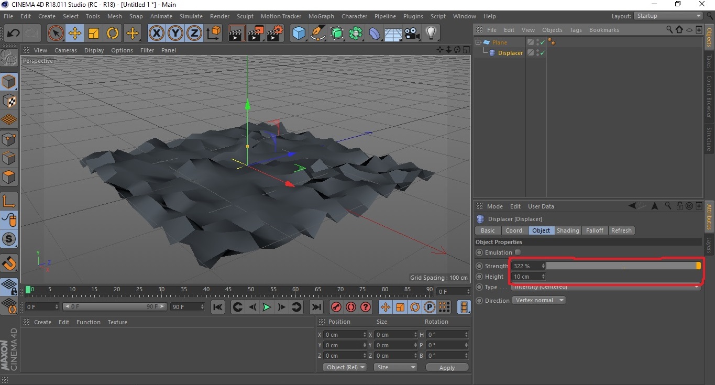Select the Scale tool
This screenshot has height=385, width=715.
tap(94, 34)
